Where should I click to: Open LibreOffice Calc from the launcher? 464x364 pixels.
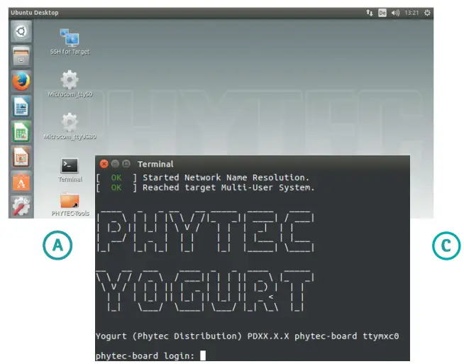(21, 131)
